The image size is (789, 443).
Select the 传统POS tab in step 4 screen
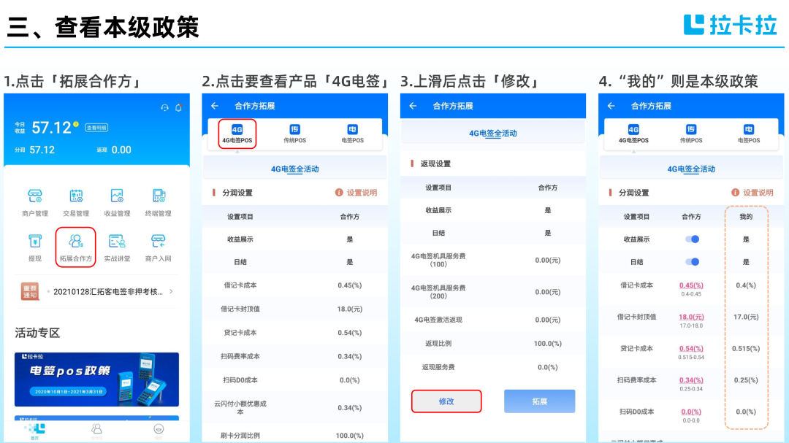(x=691, y=134)
